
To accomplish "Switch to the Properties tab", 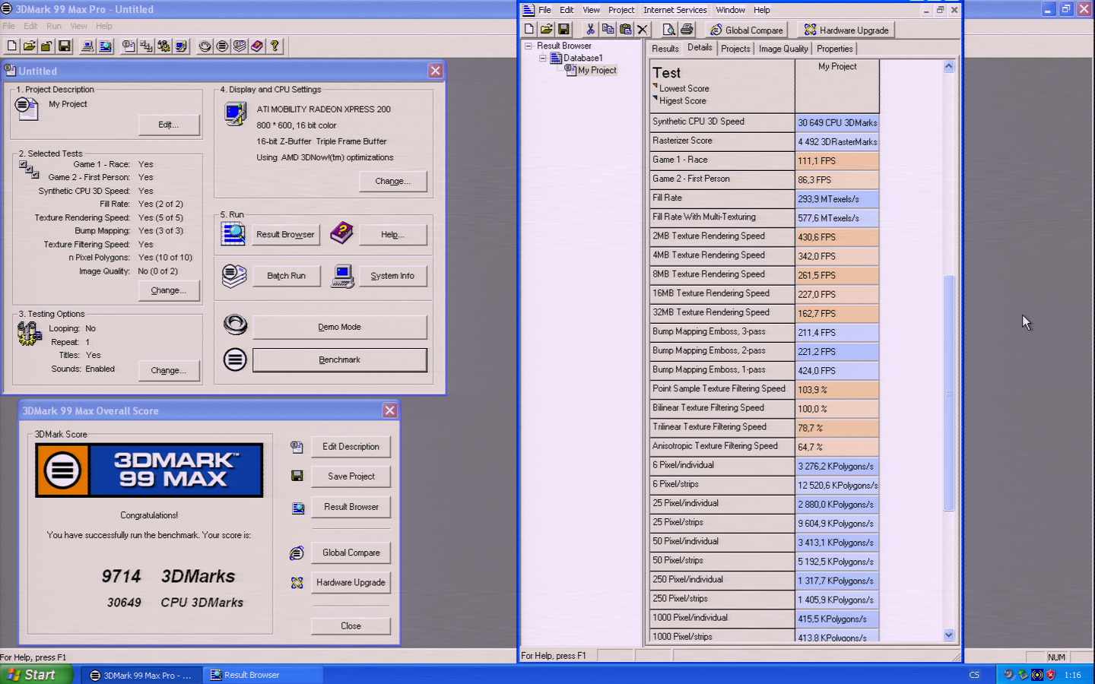I will pyautogui.click(x=835, y=49).
